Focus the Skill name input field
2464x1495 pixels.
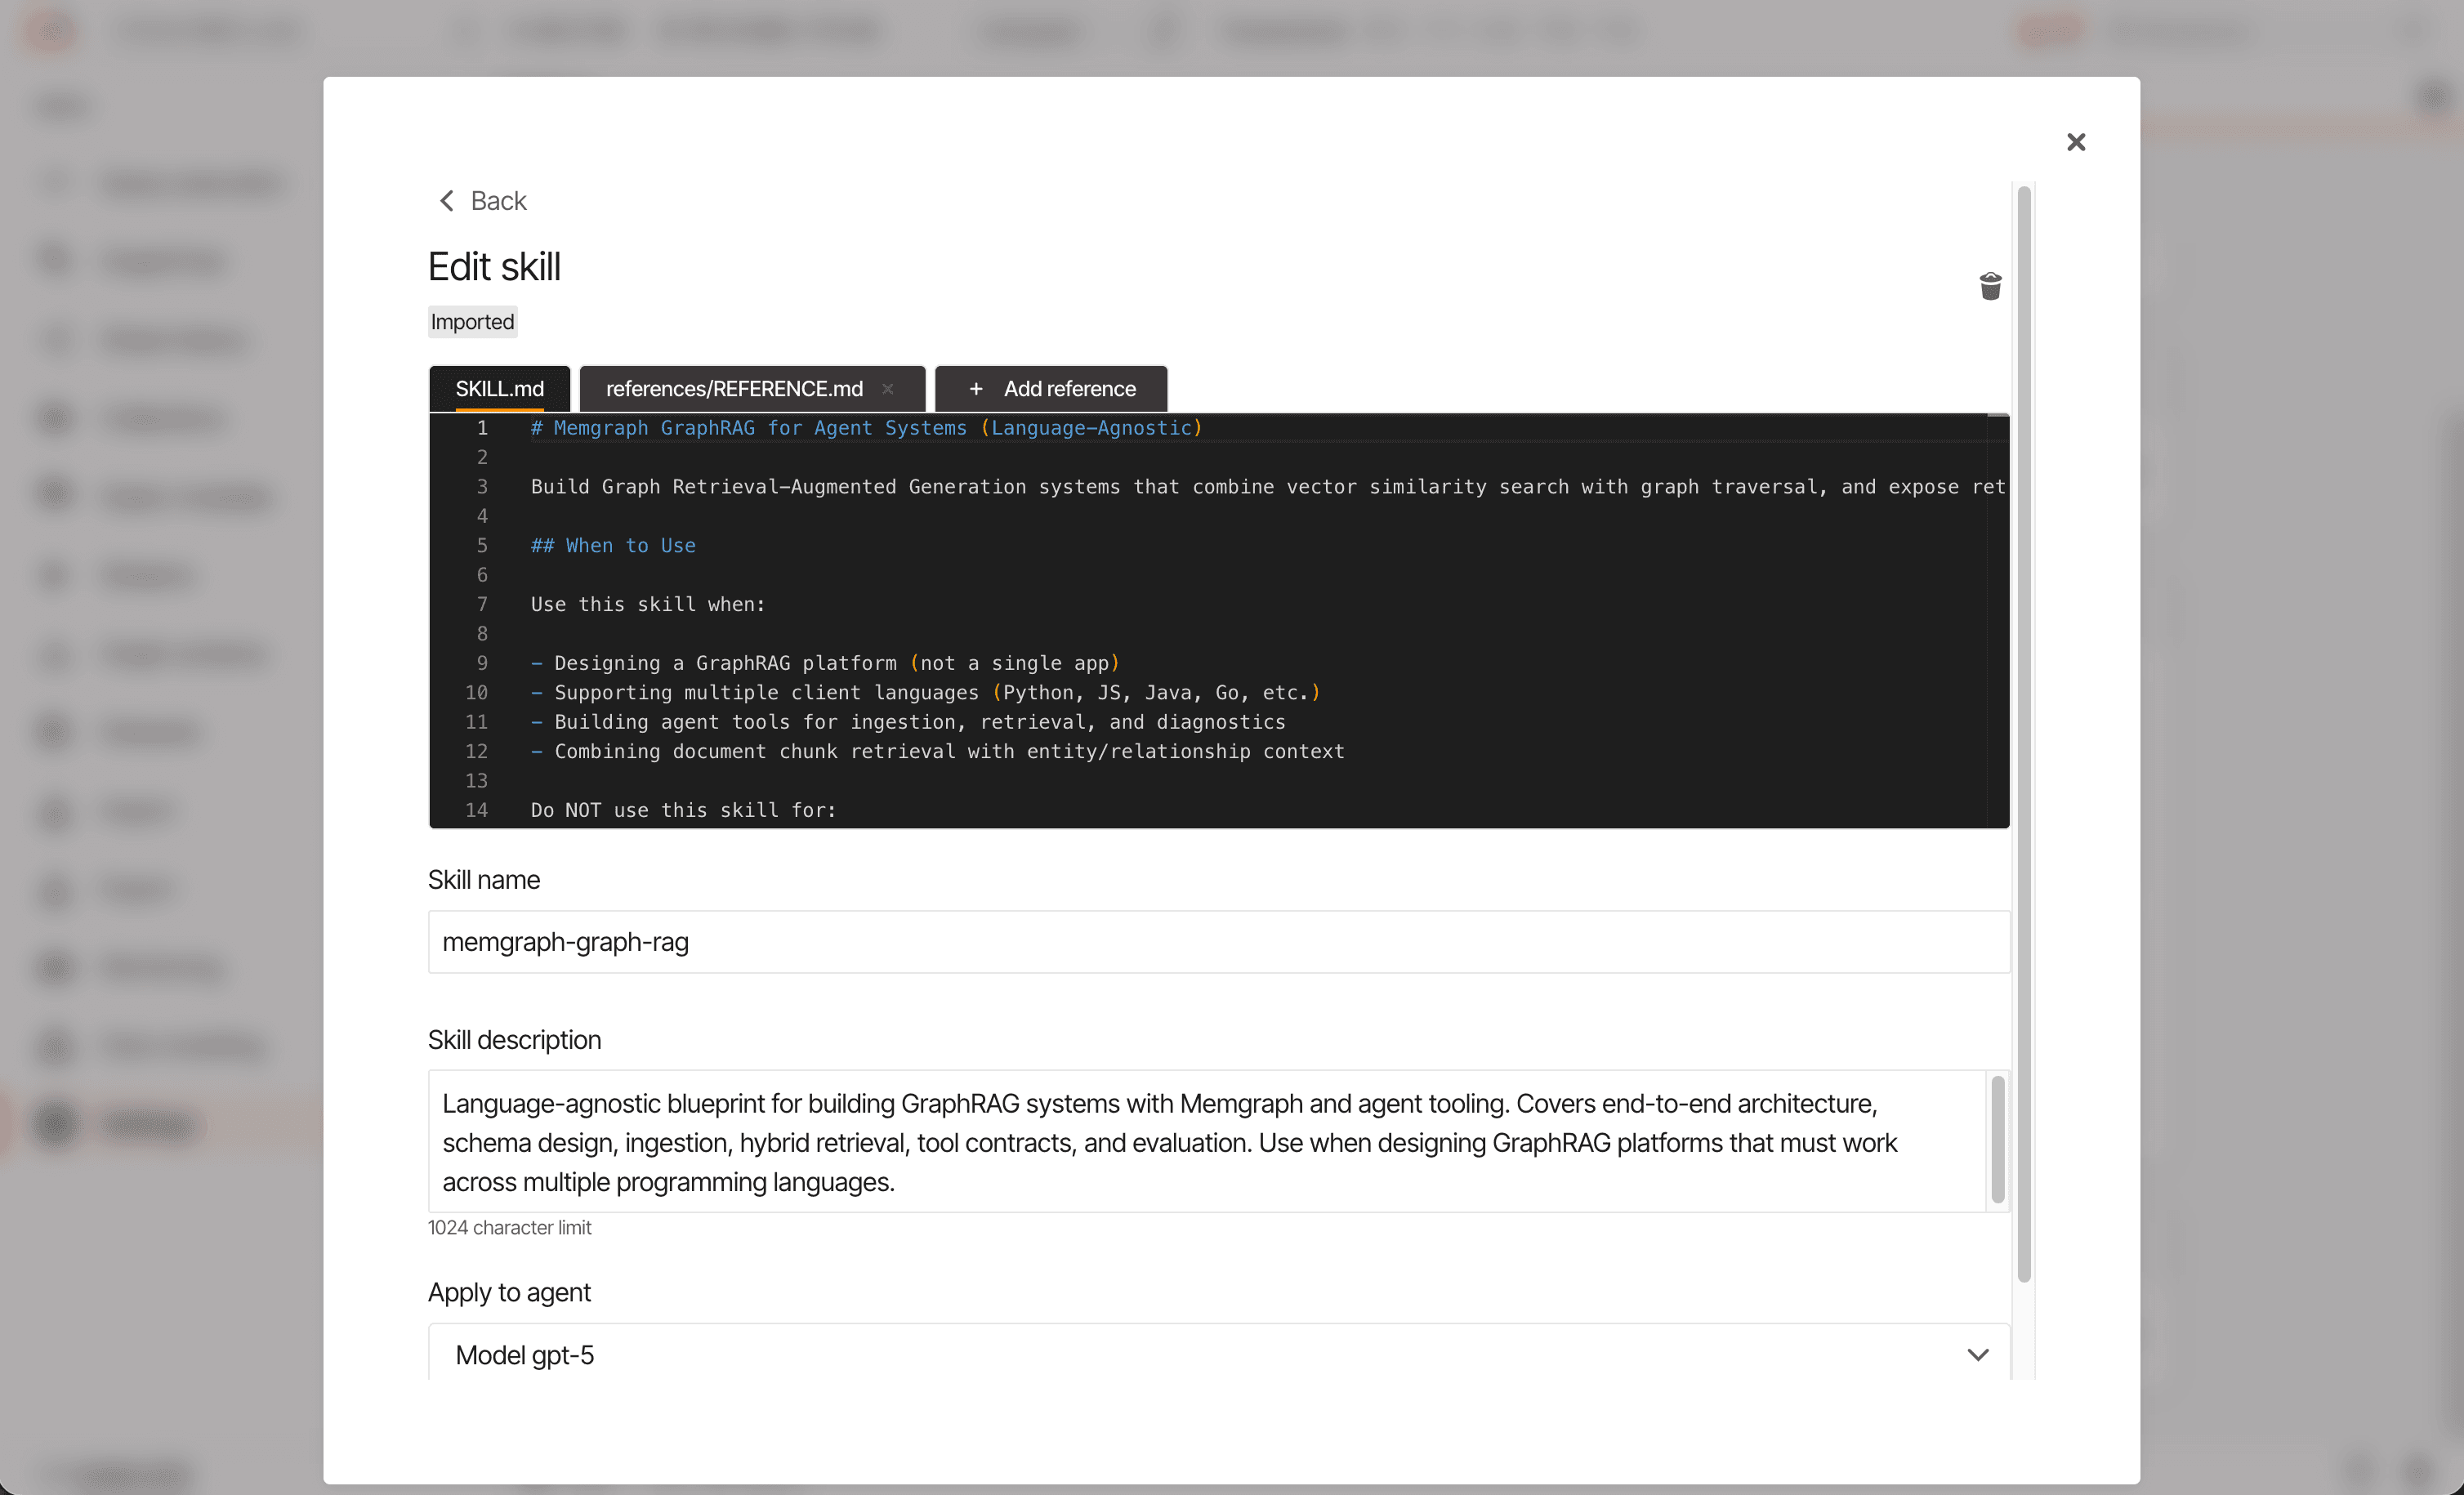tap(1218, 942)
